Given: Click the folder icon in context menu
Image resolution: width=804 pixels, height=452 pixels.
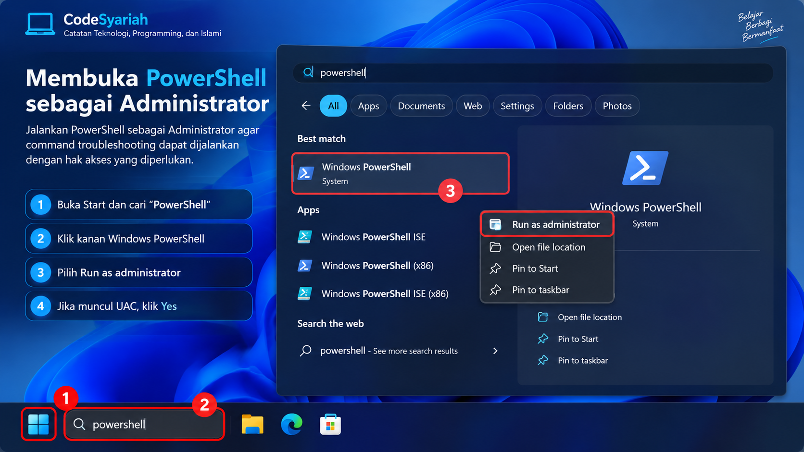Looking at the screenshot, I should pos(495,247).
